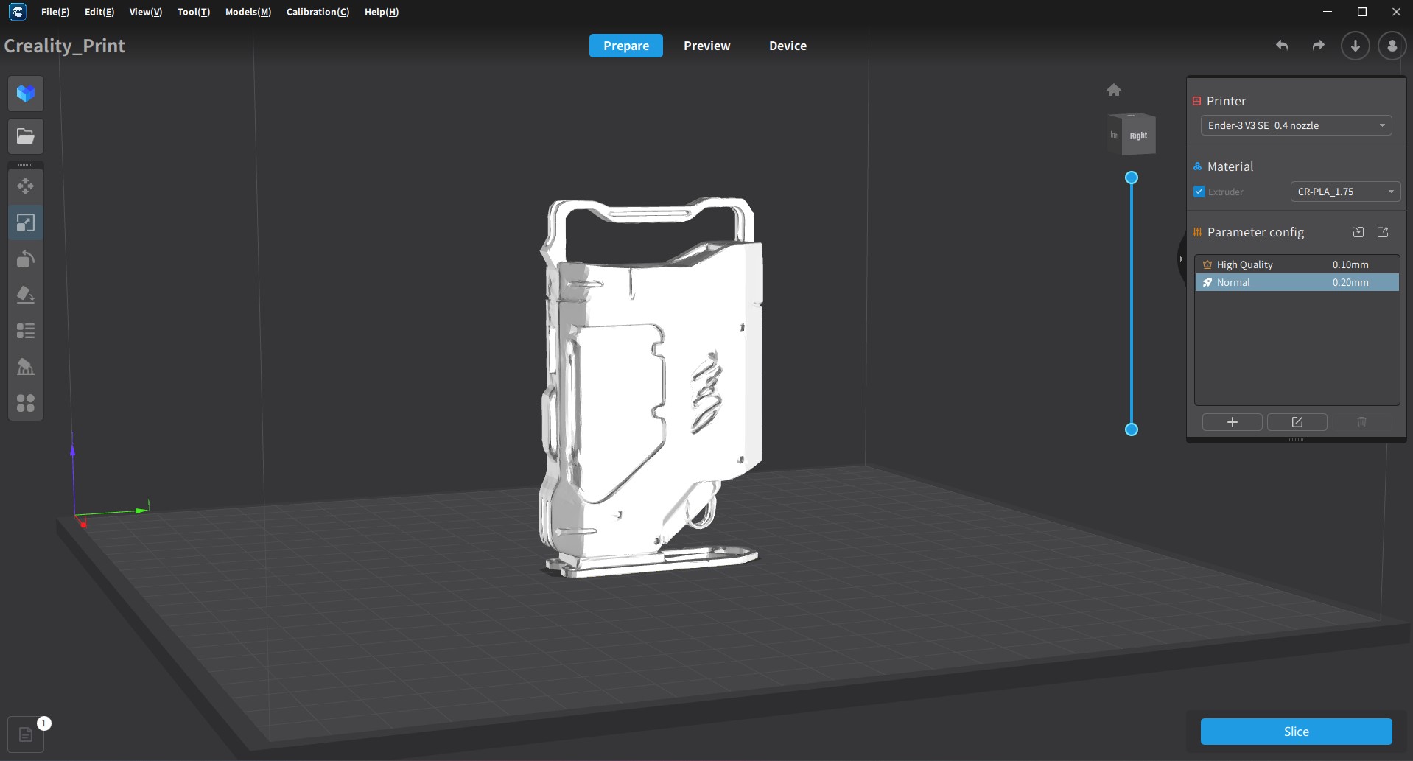Switch to the Prepare tab
The image size is (1413, 761).
[x=626, y=46]
